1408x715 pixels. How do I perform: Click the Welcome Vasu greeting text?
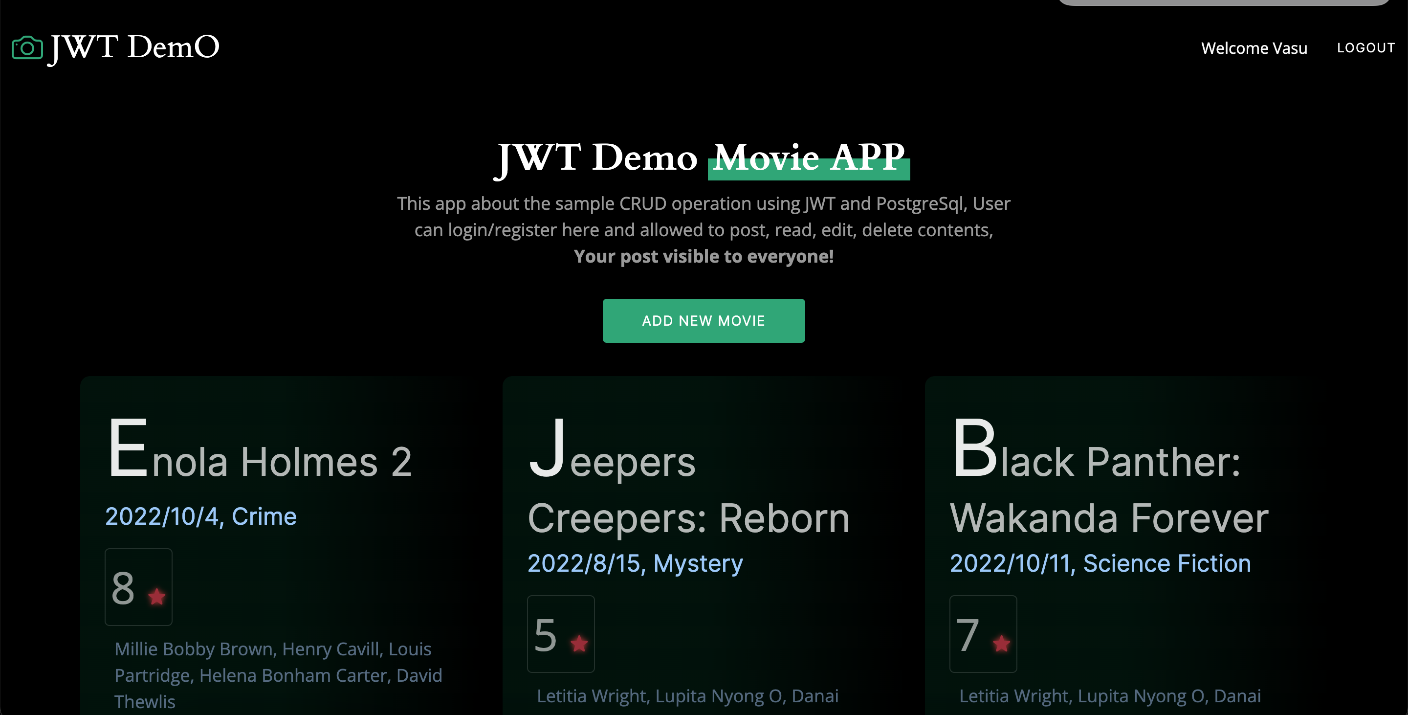click(x=1254, y=48)
